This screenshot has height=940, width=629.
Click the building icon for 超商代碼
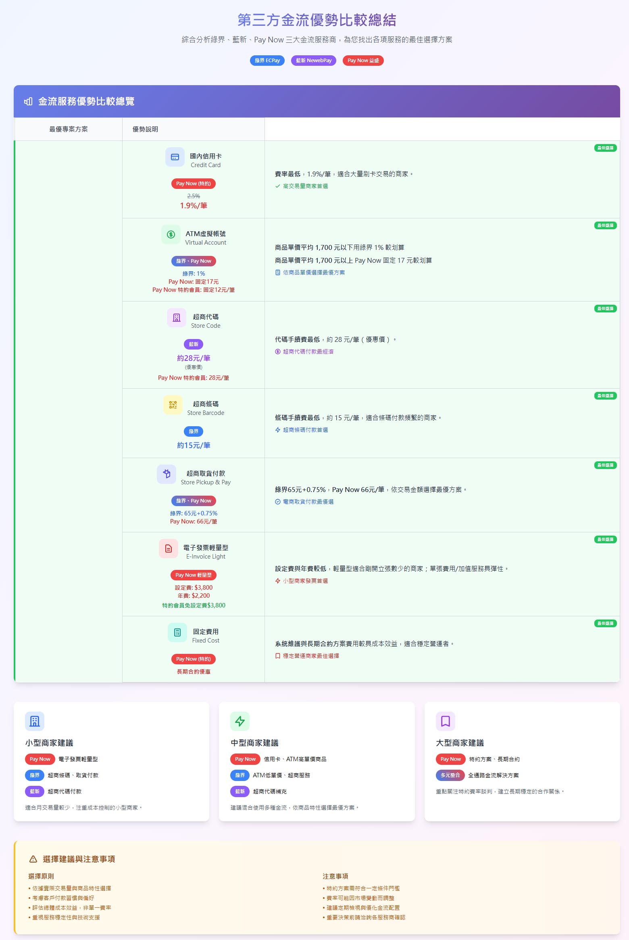[x=177, y=318]
